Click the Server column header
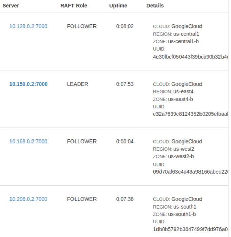 click(x=11, y=6)
